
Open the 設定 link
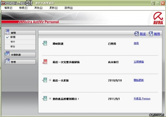pos(143,34)
